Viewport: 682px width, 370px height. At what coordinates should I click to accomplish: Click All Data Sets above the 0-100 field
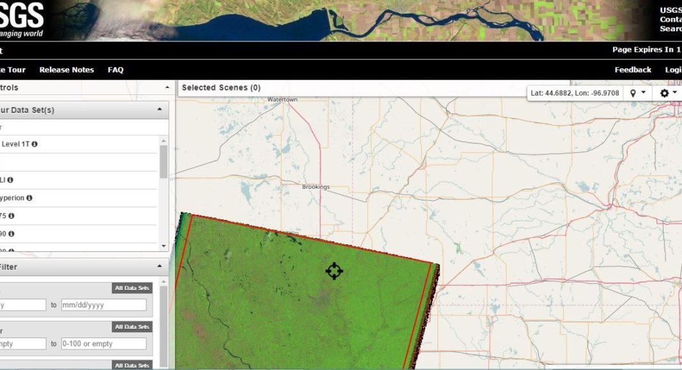point(132,327)
